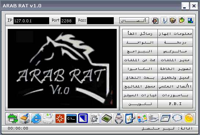Click the معلومات الجهاز button
200x135 pixels.
175,33
